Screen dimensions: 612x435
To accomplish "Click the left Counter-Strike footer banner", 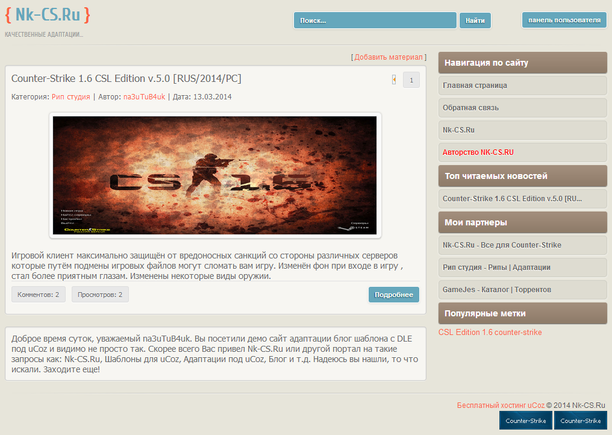I will pyautogui.click(x=526, y=421).
